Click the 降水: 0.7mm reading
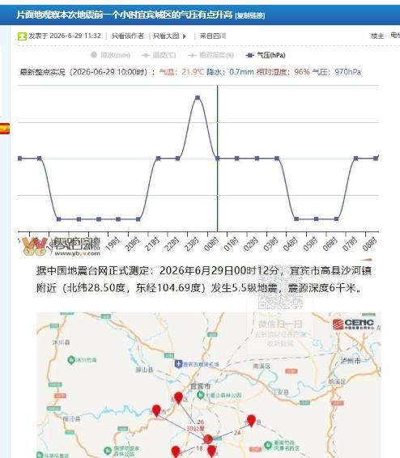Screen dimensions: 400x458 (x=230, y=72)
